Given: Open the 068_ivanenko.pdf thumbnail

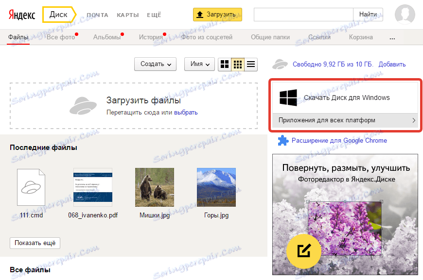Looking at the screenshot, I should [x=93, y=187].
